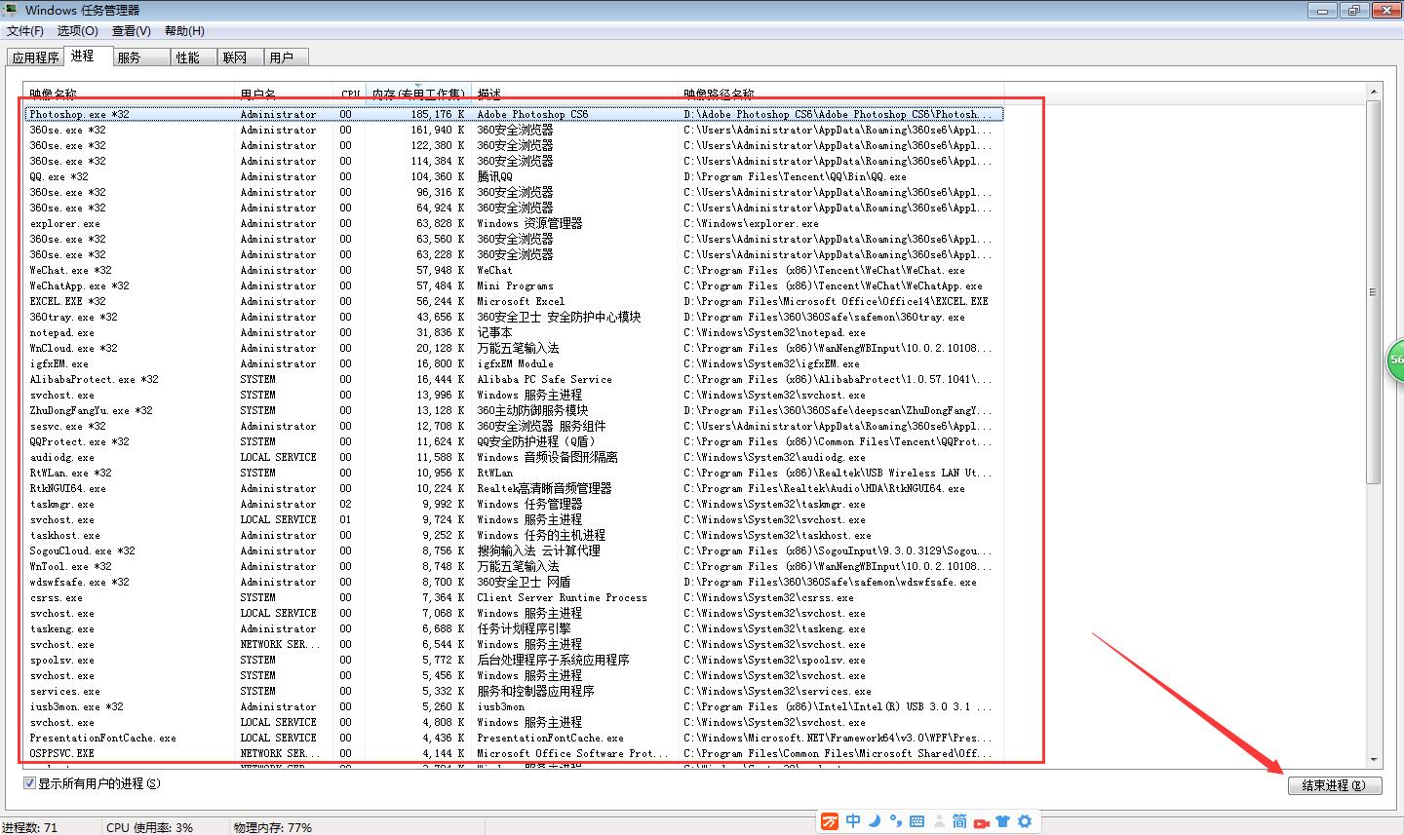Click the vertical scrollbar thumb of process list
Image resolution: width=1404 pixels, height=835 pixels.
click(x=1374, y=292)
